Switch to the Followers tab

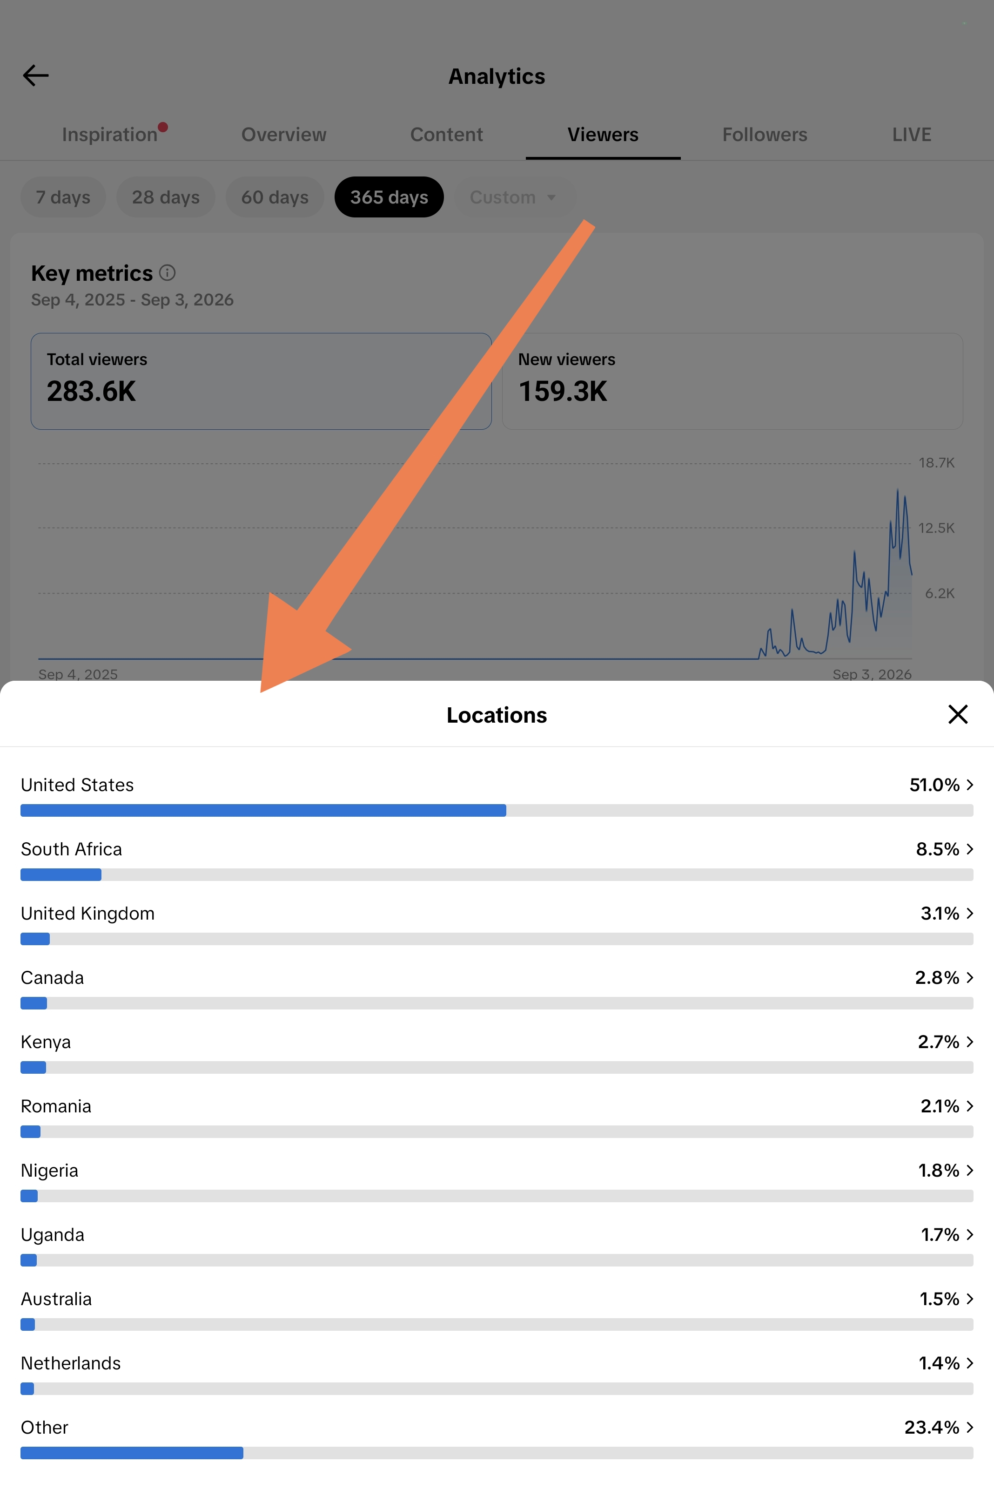765,135
